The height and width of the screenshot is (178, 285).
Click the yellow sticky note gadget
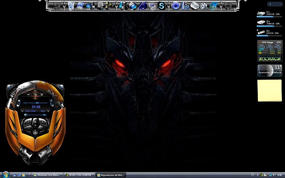point(269,90)
